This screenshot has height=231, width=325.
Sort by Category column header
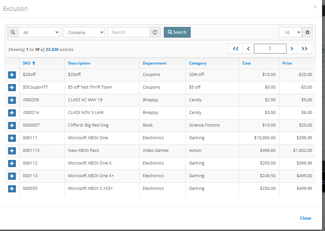pyautogui.click(x=198, y=63)
